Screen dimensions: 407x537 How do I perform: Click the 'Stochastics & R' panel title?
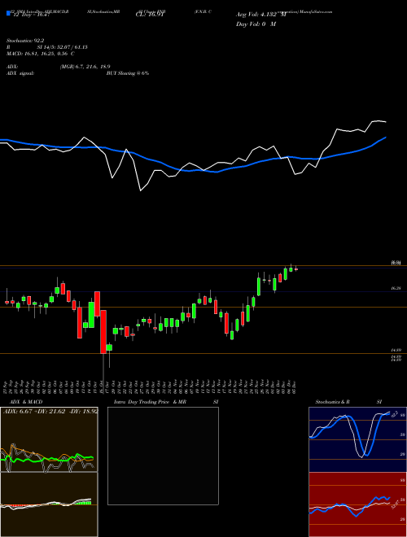tap(332, 402)
